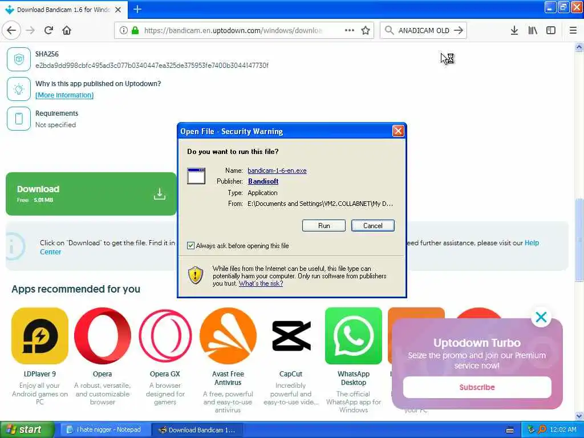Open the Opera GX app icon
Viewport: 584px width, 438px height.
(x=165, y=336)
